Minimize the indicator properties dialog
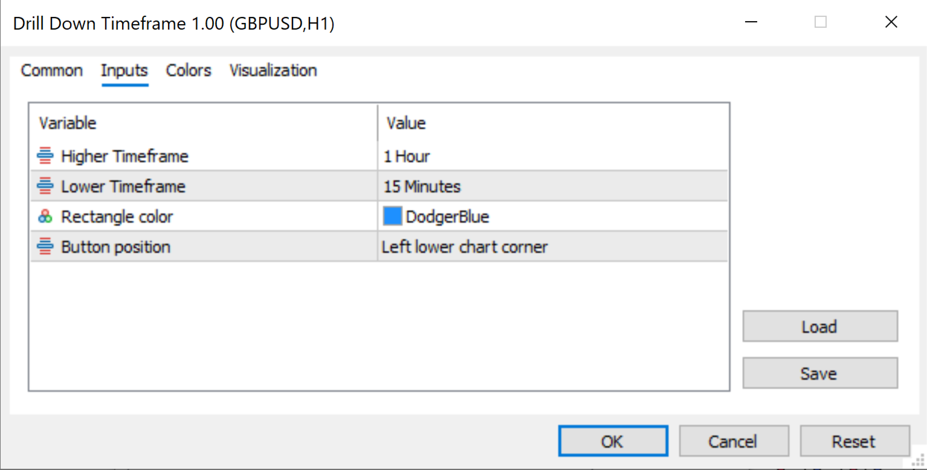 tap(751, 23)
